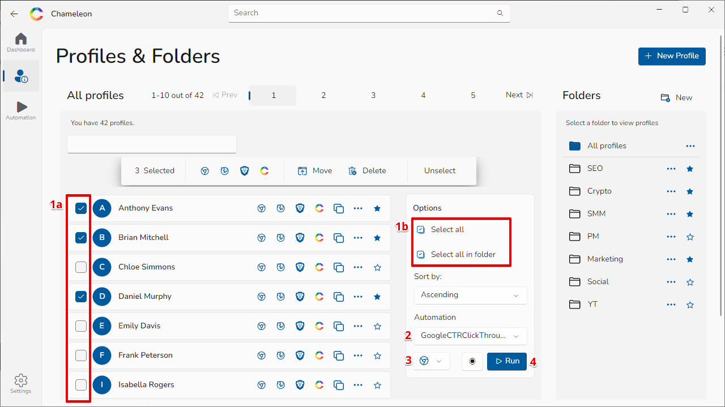This screenshot has width=725, height=407.
Task: Launch Anthony Evans in Brave browser
Action: click(300, 208)
